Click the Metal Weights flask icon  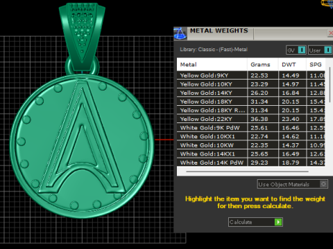pos(180,33)
